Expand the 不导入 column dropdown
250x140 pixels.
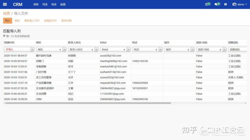(x=32, y=49)
